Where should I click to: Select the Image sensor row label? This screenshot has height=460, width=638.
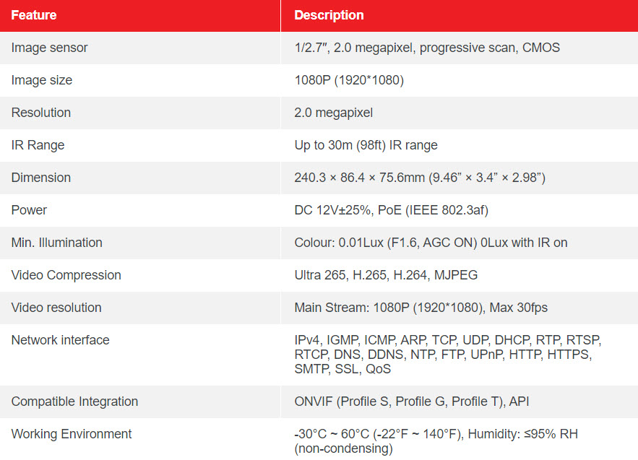[x=49, y=48]
